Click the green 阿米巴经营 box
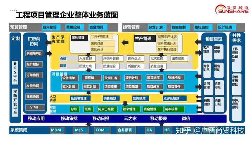This screenshot has height=141, width=251. 107,109
